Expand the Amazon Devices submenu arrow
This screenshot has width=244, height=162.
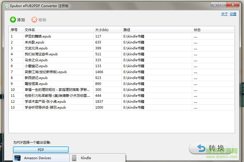click(x=67, y=158)
